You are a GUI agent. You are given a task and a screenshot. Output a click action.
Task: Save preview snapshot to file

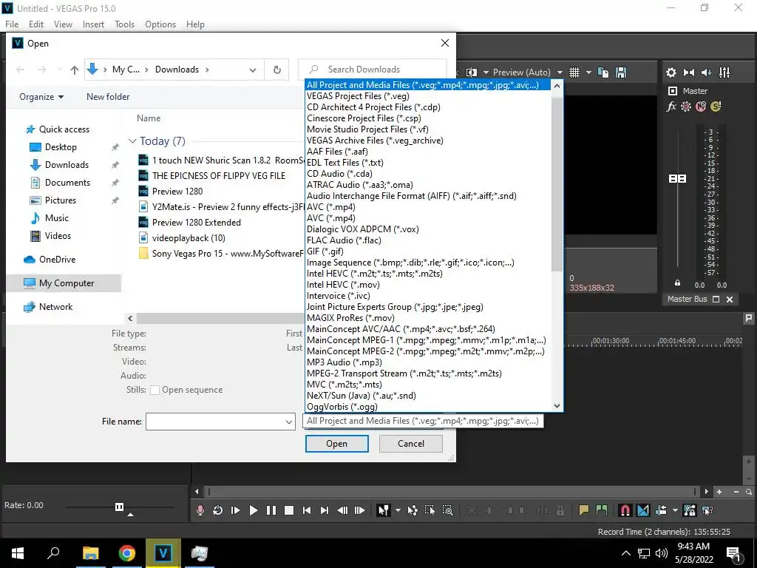(621, 72)
